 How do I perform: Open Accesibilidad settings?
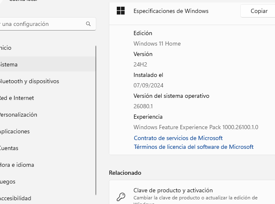pyautogui.click(x=48, y=198)
